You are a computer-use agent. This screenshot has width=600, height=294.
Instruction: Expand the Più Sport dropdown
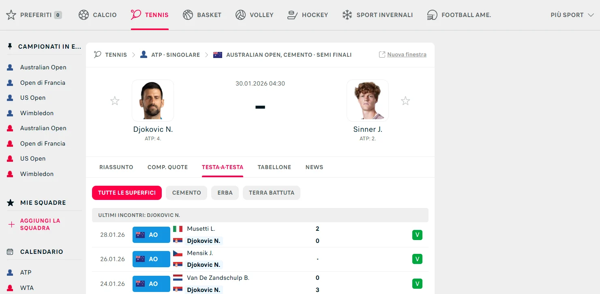click(x=572, y=15)
